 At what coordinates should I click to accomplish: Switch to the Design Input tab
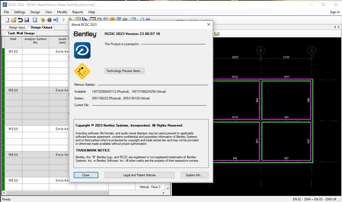click(x=17, y=27)
